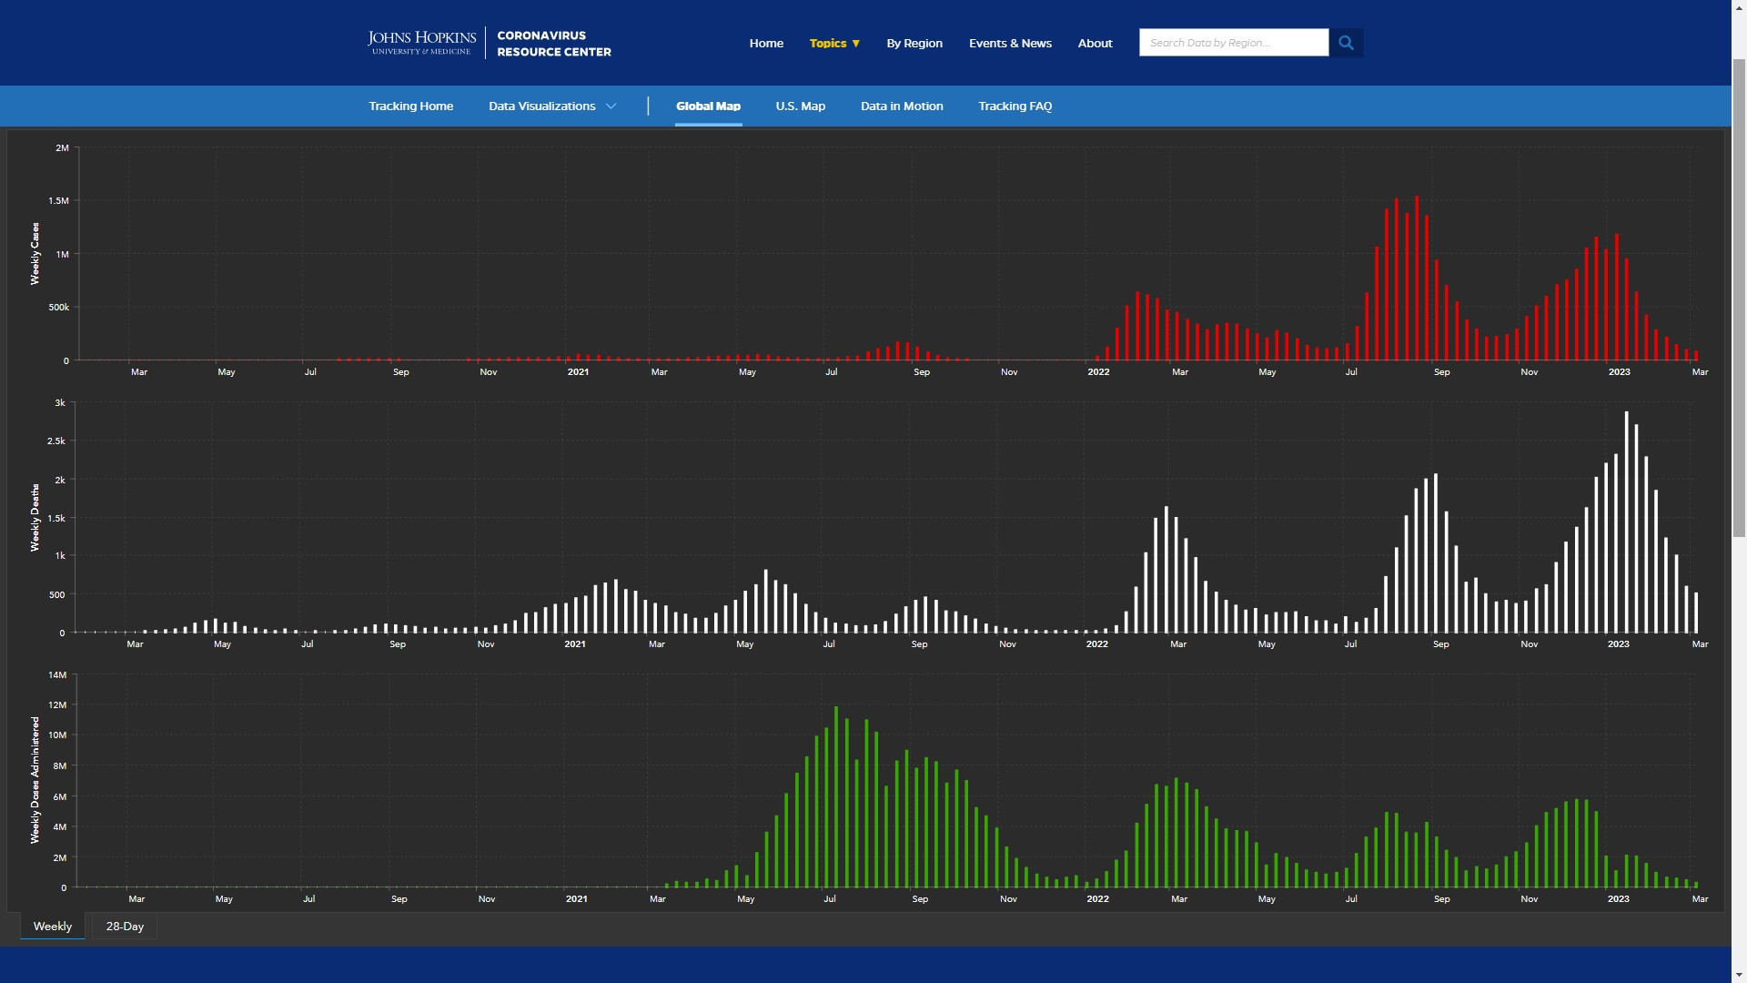Switch to the 28-Day view tab
This screenshot has width=1747, height=983.
pos(125,927)
